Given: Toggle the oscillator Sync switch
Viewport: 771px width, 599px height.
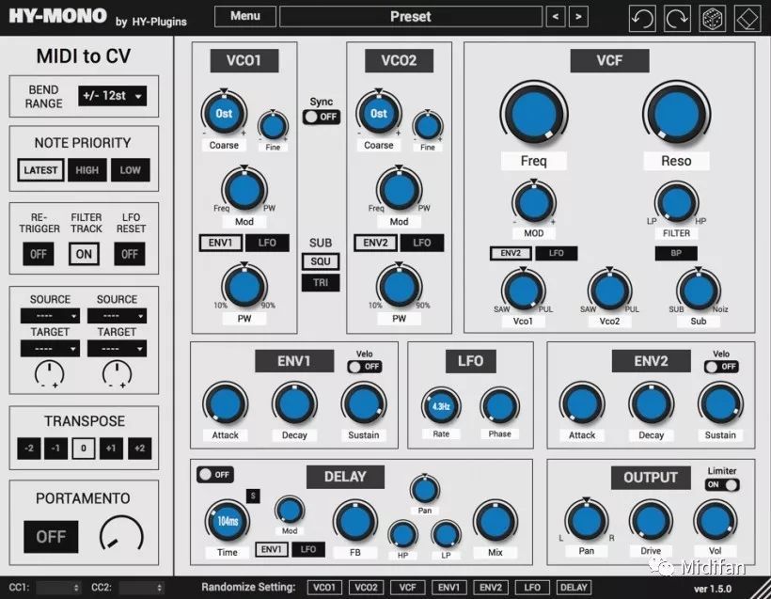Looking at the screenshot, I should tap(322, 117).
